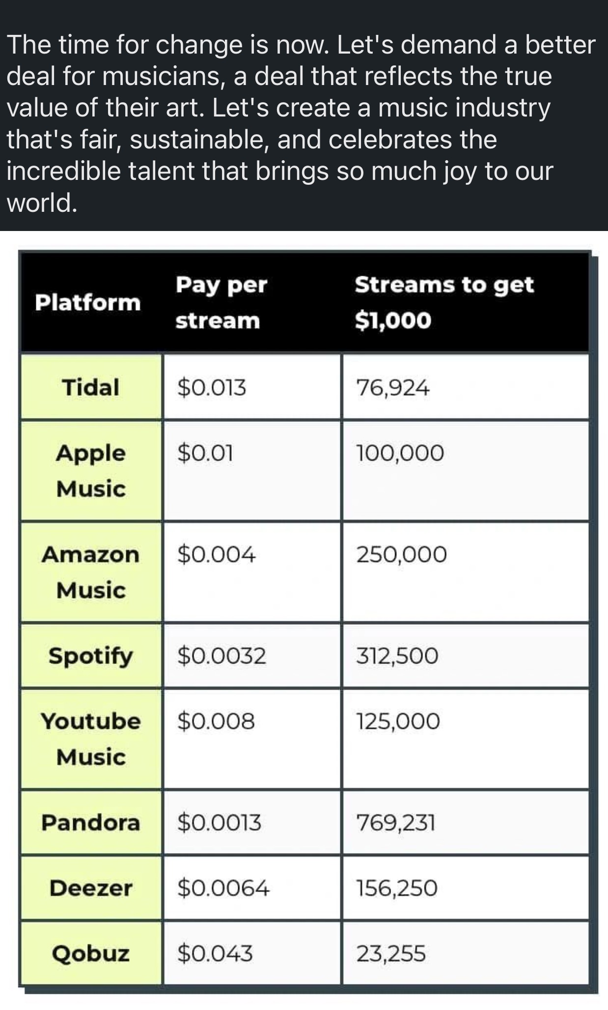Click Pandora's 769,231 streams value

(396, 822)
